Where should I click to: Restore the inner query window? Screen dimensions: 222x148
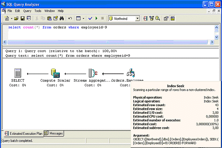click(x=214, y=11)
